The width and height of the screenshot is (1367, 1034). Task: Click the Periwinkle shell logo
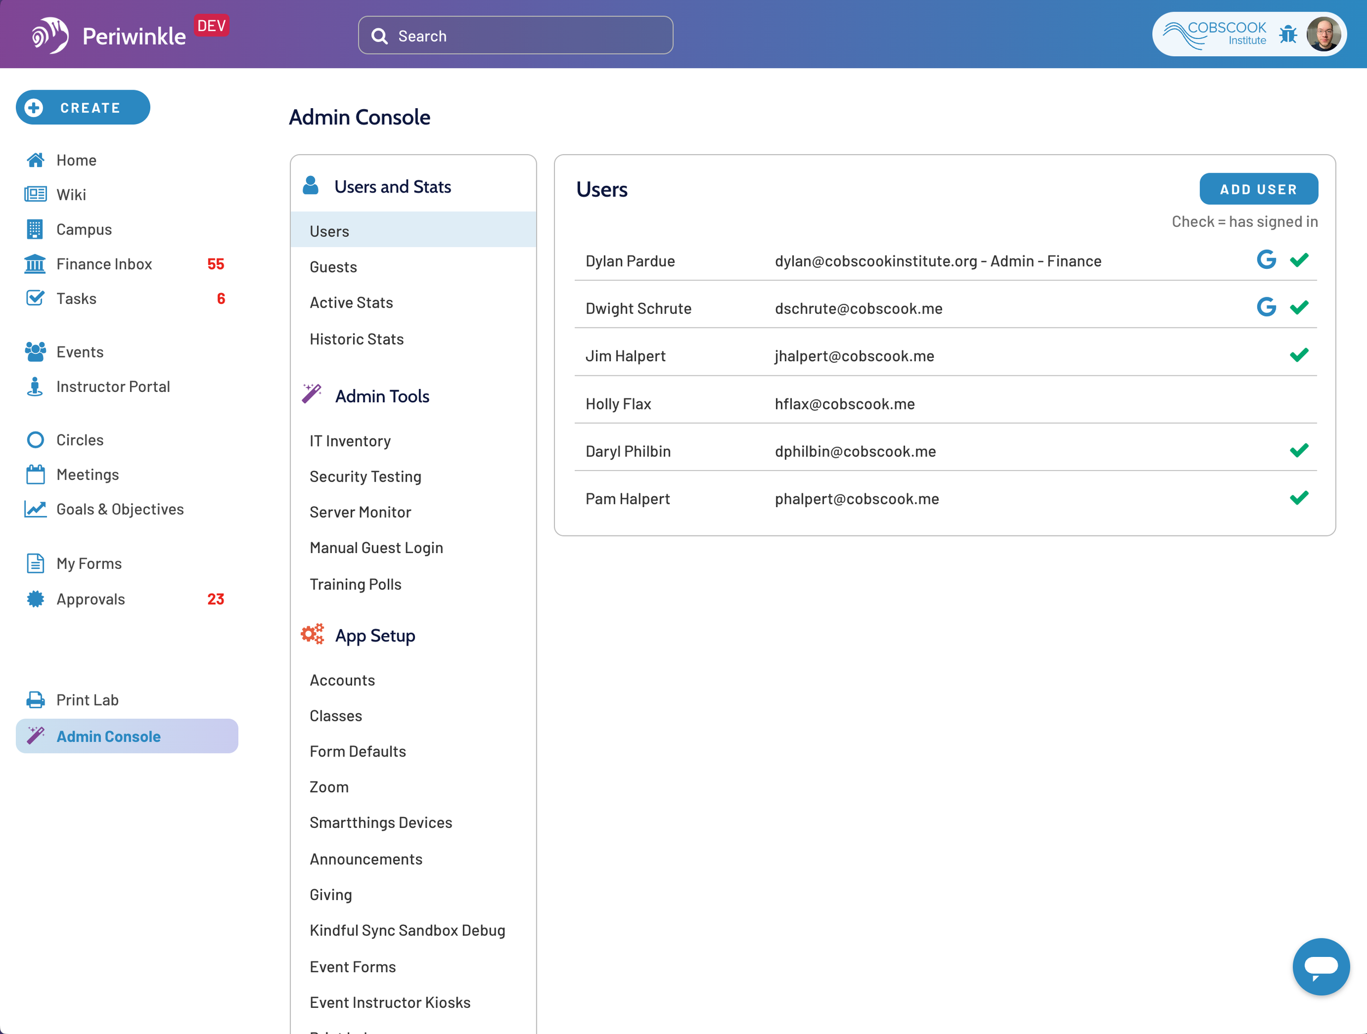[50, 35]
